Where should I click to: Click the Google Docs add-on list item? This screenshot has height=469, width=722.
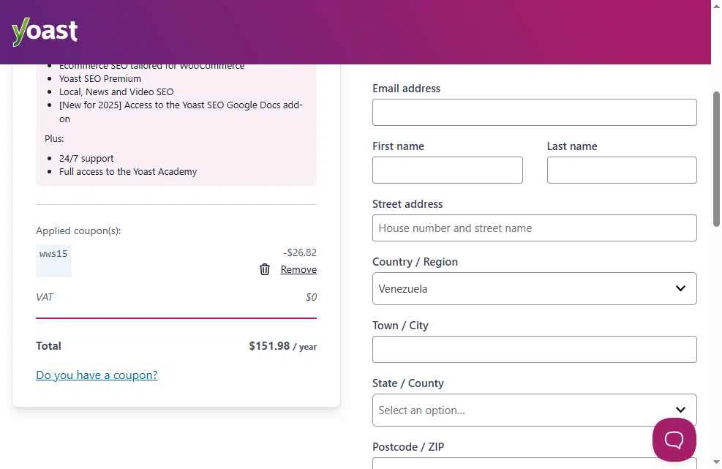coord(181,111)
